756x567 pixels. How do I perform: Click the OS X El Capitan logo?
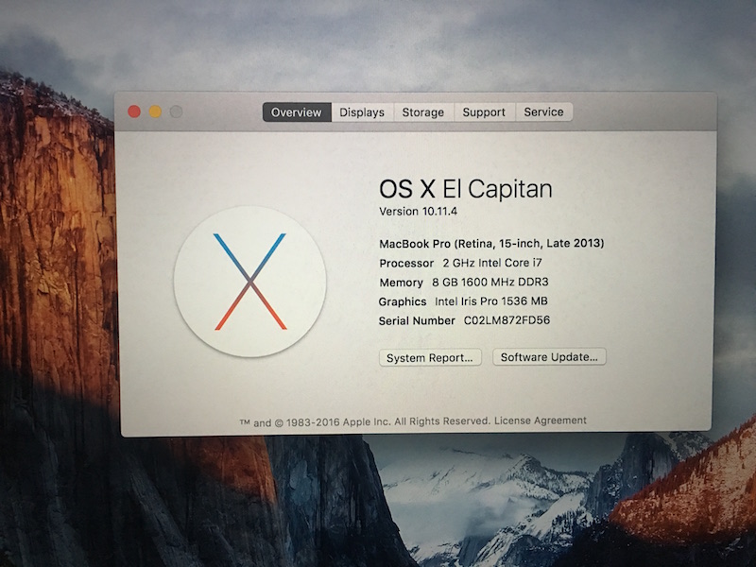249,282
